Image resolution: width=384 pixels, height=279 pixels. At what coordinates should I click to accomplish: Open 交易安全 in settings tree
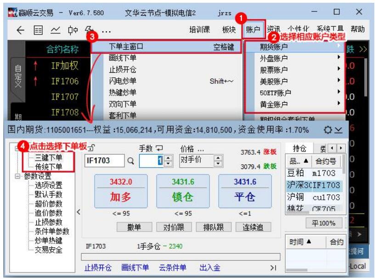point(49,250)
